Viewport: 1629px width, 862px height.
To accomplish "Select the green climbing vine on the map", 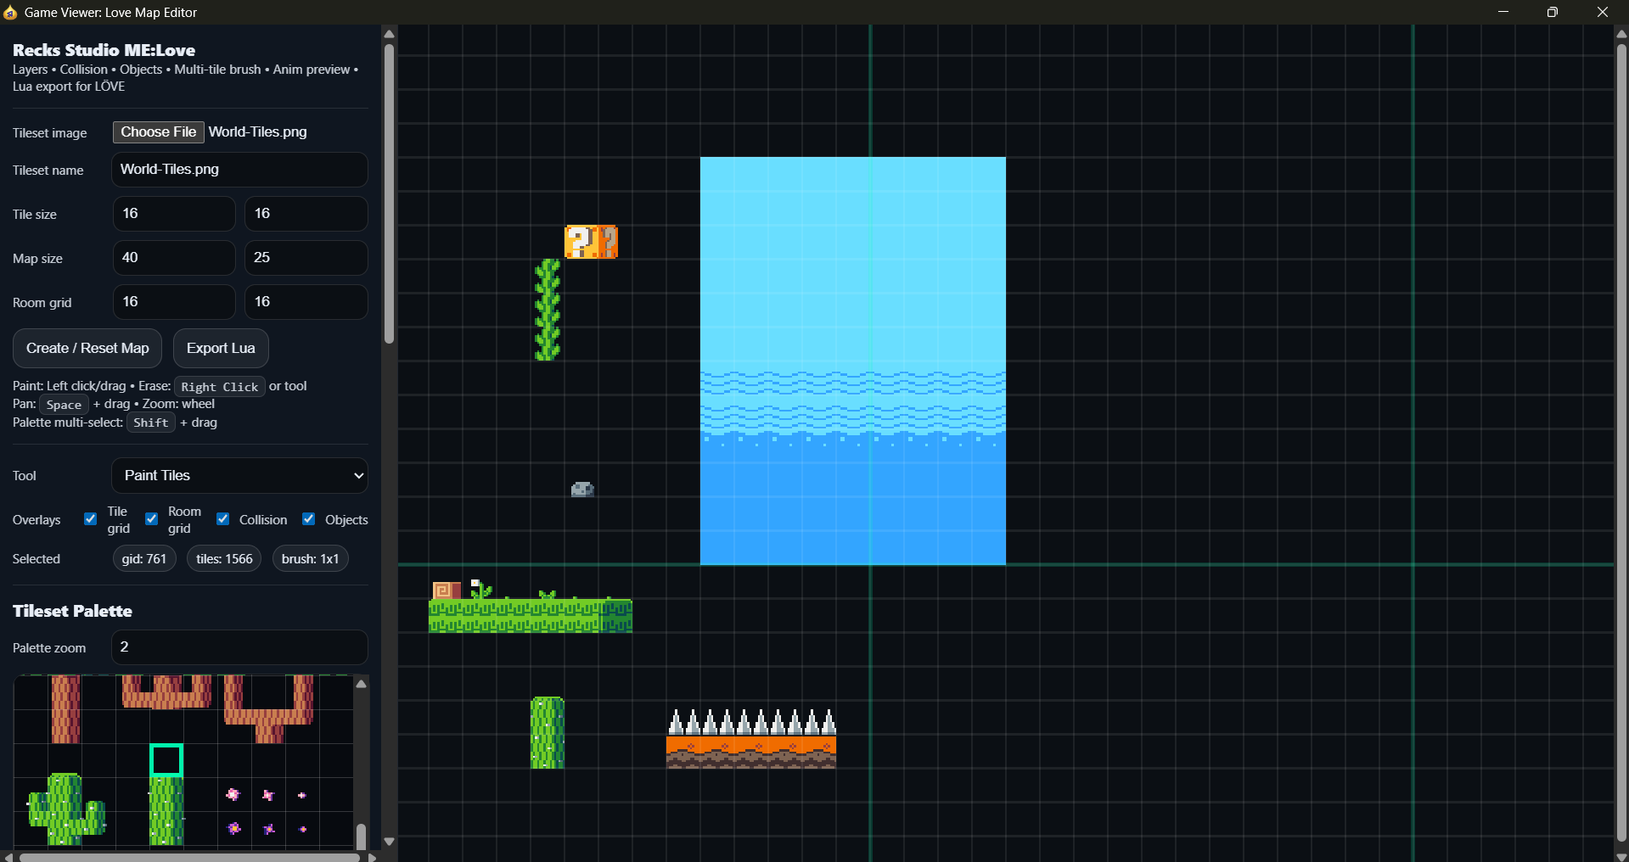I will pos(548,310).
